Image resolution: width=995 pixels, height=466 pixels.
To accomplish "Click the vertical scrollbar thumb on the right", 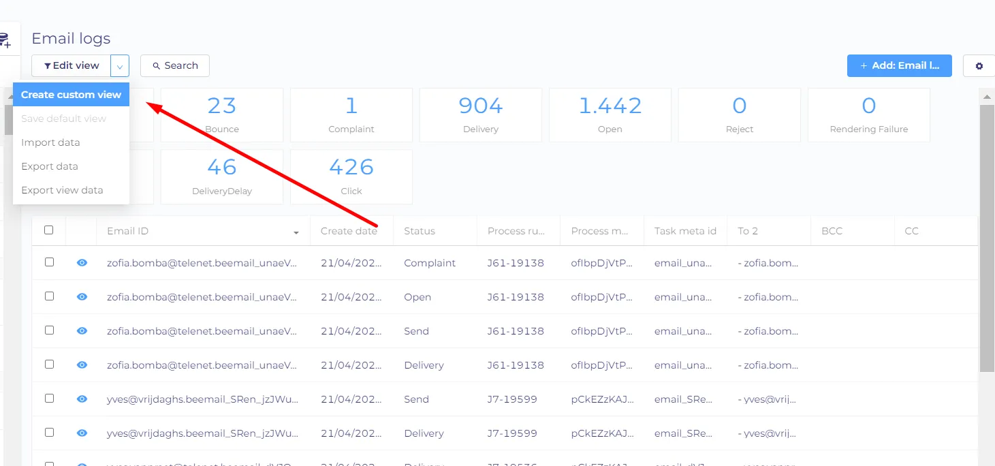I will click(x=987, y=238).
